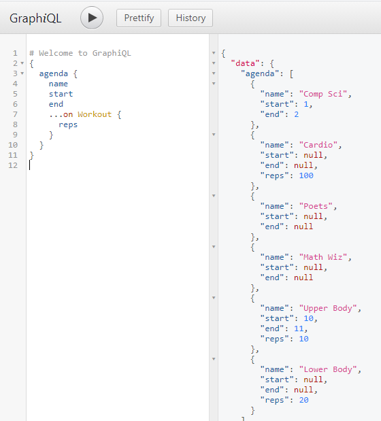Click the reps value 20 in results
This screenshot has width=381, height=421.
click(x=303, y=400)
